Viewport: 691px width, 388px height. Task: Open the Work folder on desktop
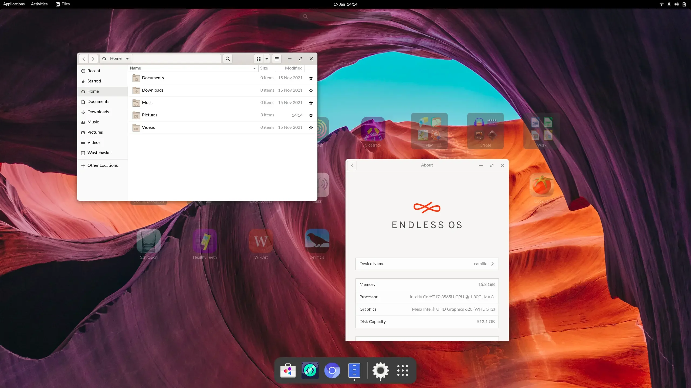[x=541, y=131]
